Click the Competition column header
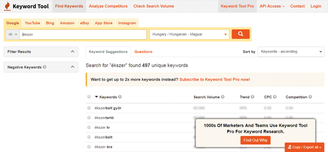The height and width of the screenshot is (152, 328). pyautogui.click(x=296, y=97)
